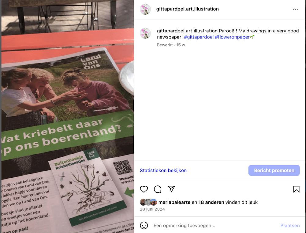
Task: Click the Plaatsen button to post comment
Action: click(x=290, y=225)
